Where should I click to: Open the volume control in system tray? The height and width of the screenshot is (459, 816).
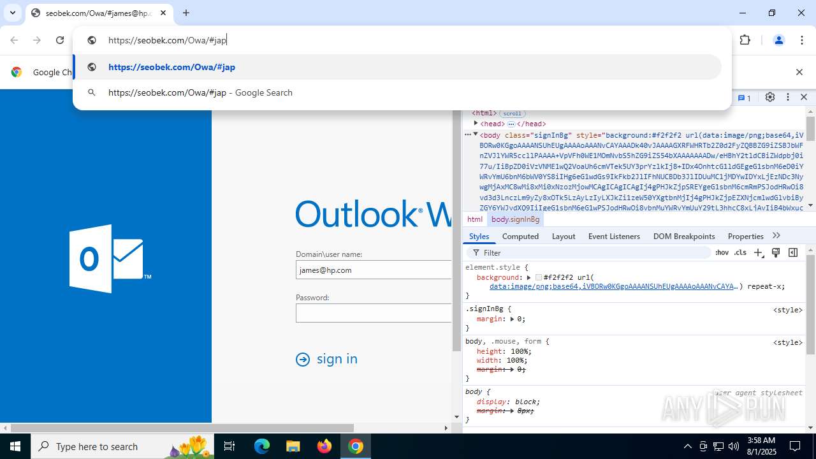coord(734,446)
